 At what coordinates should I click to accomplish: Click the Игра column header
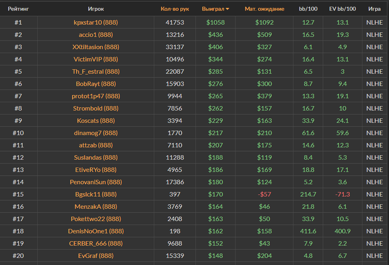(x=374, y=9)
